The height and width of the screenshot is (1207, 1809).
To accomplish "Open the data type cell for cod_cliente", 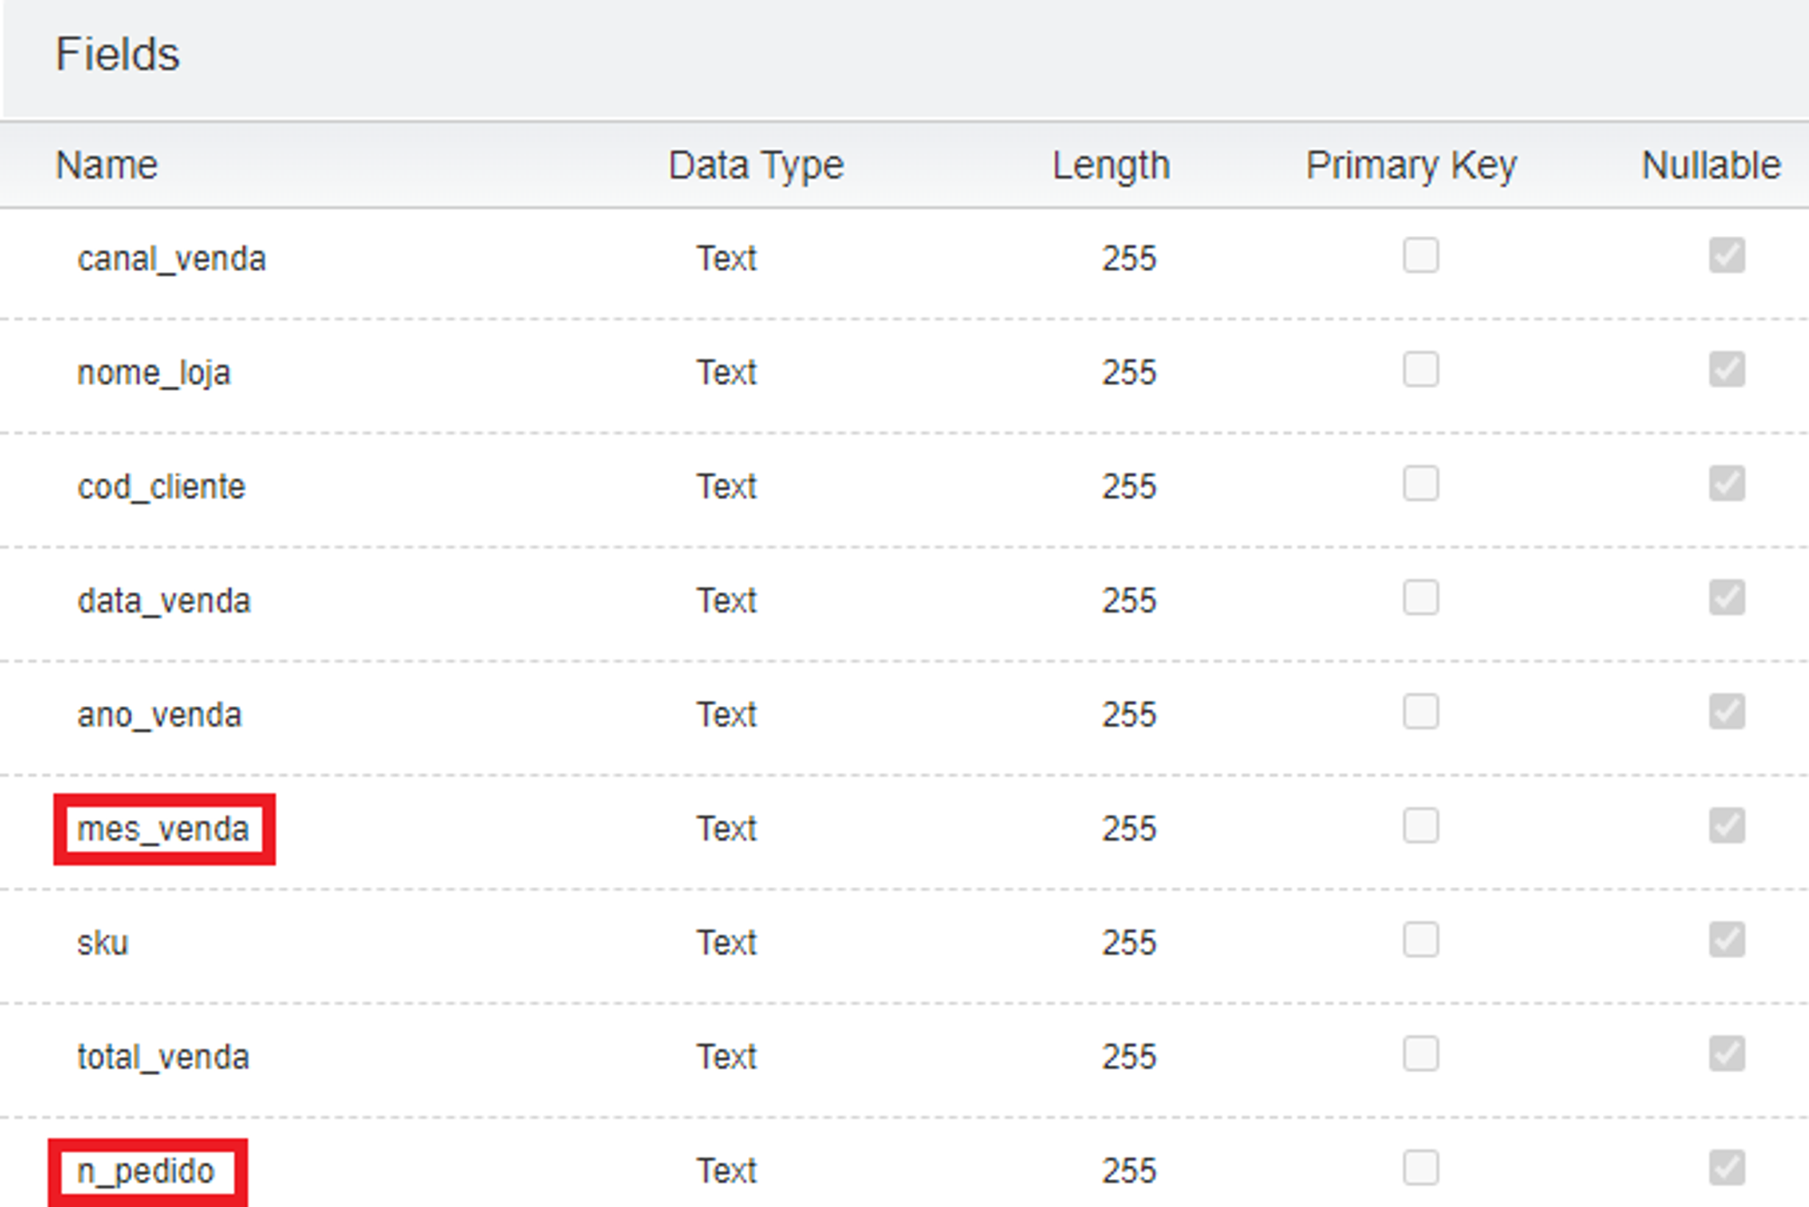I will click(x=725, y=487).
